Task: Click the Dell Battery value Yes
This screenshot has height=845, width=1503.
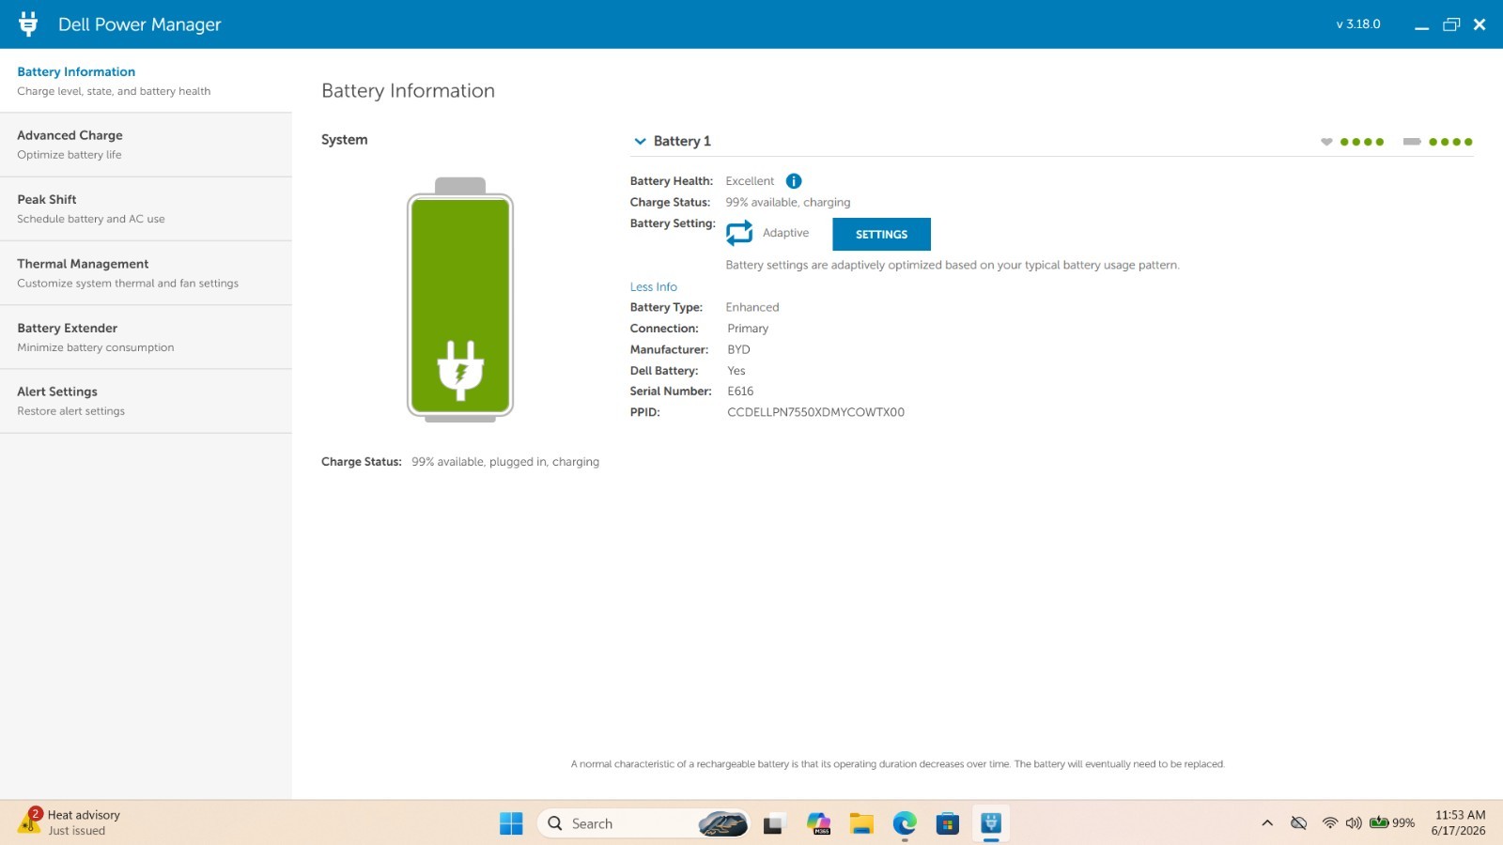Action: (x=736, y=371)
